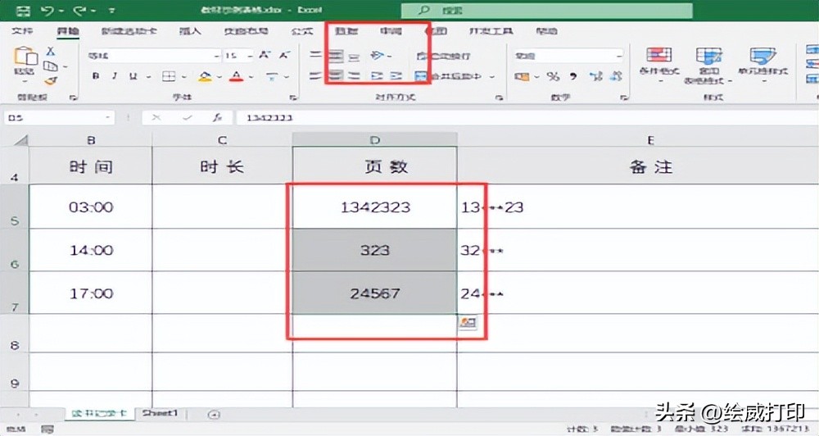Click the Flash Fill options icon below D7
Image resolution: width=819 pixels, height=436 pixels.
point(468,322)
